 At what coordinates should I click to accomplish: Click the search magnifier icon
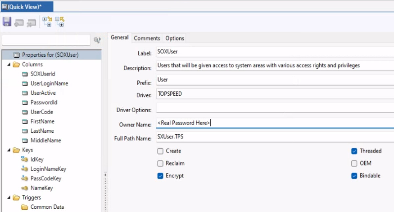(x=97, y=40)
